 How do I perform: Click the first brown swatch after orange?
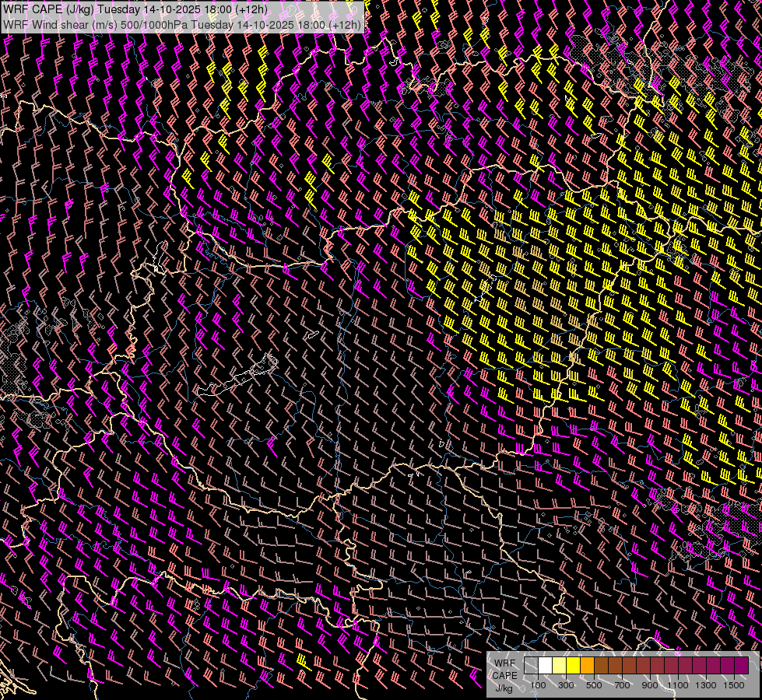click(601, 666)
